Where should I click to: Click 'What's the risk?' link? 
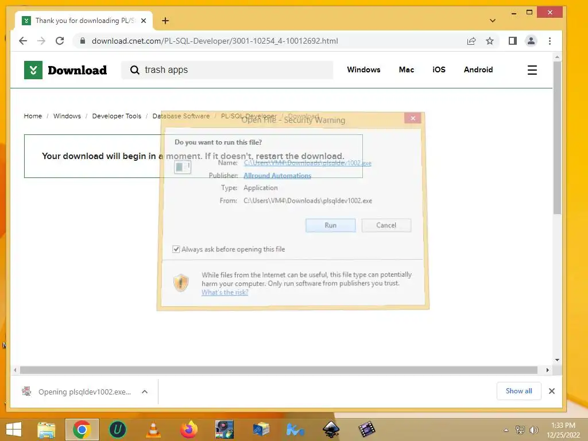[x=225, y=292]
